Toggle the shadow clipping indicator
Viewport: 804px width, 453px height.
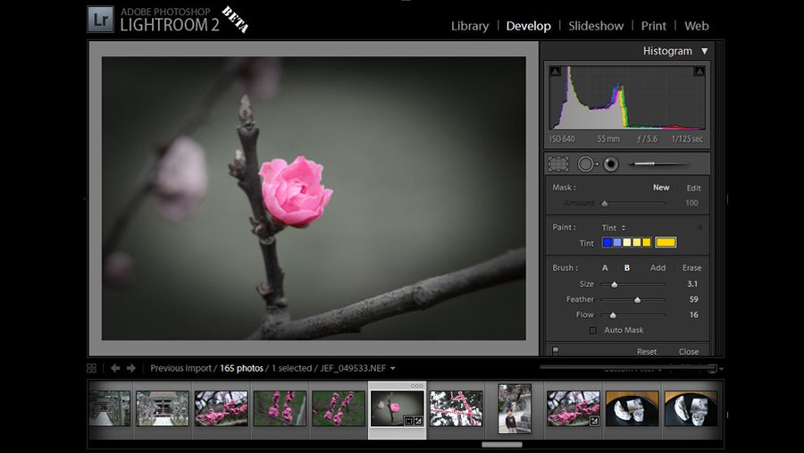coord(556,71)
